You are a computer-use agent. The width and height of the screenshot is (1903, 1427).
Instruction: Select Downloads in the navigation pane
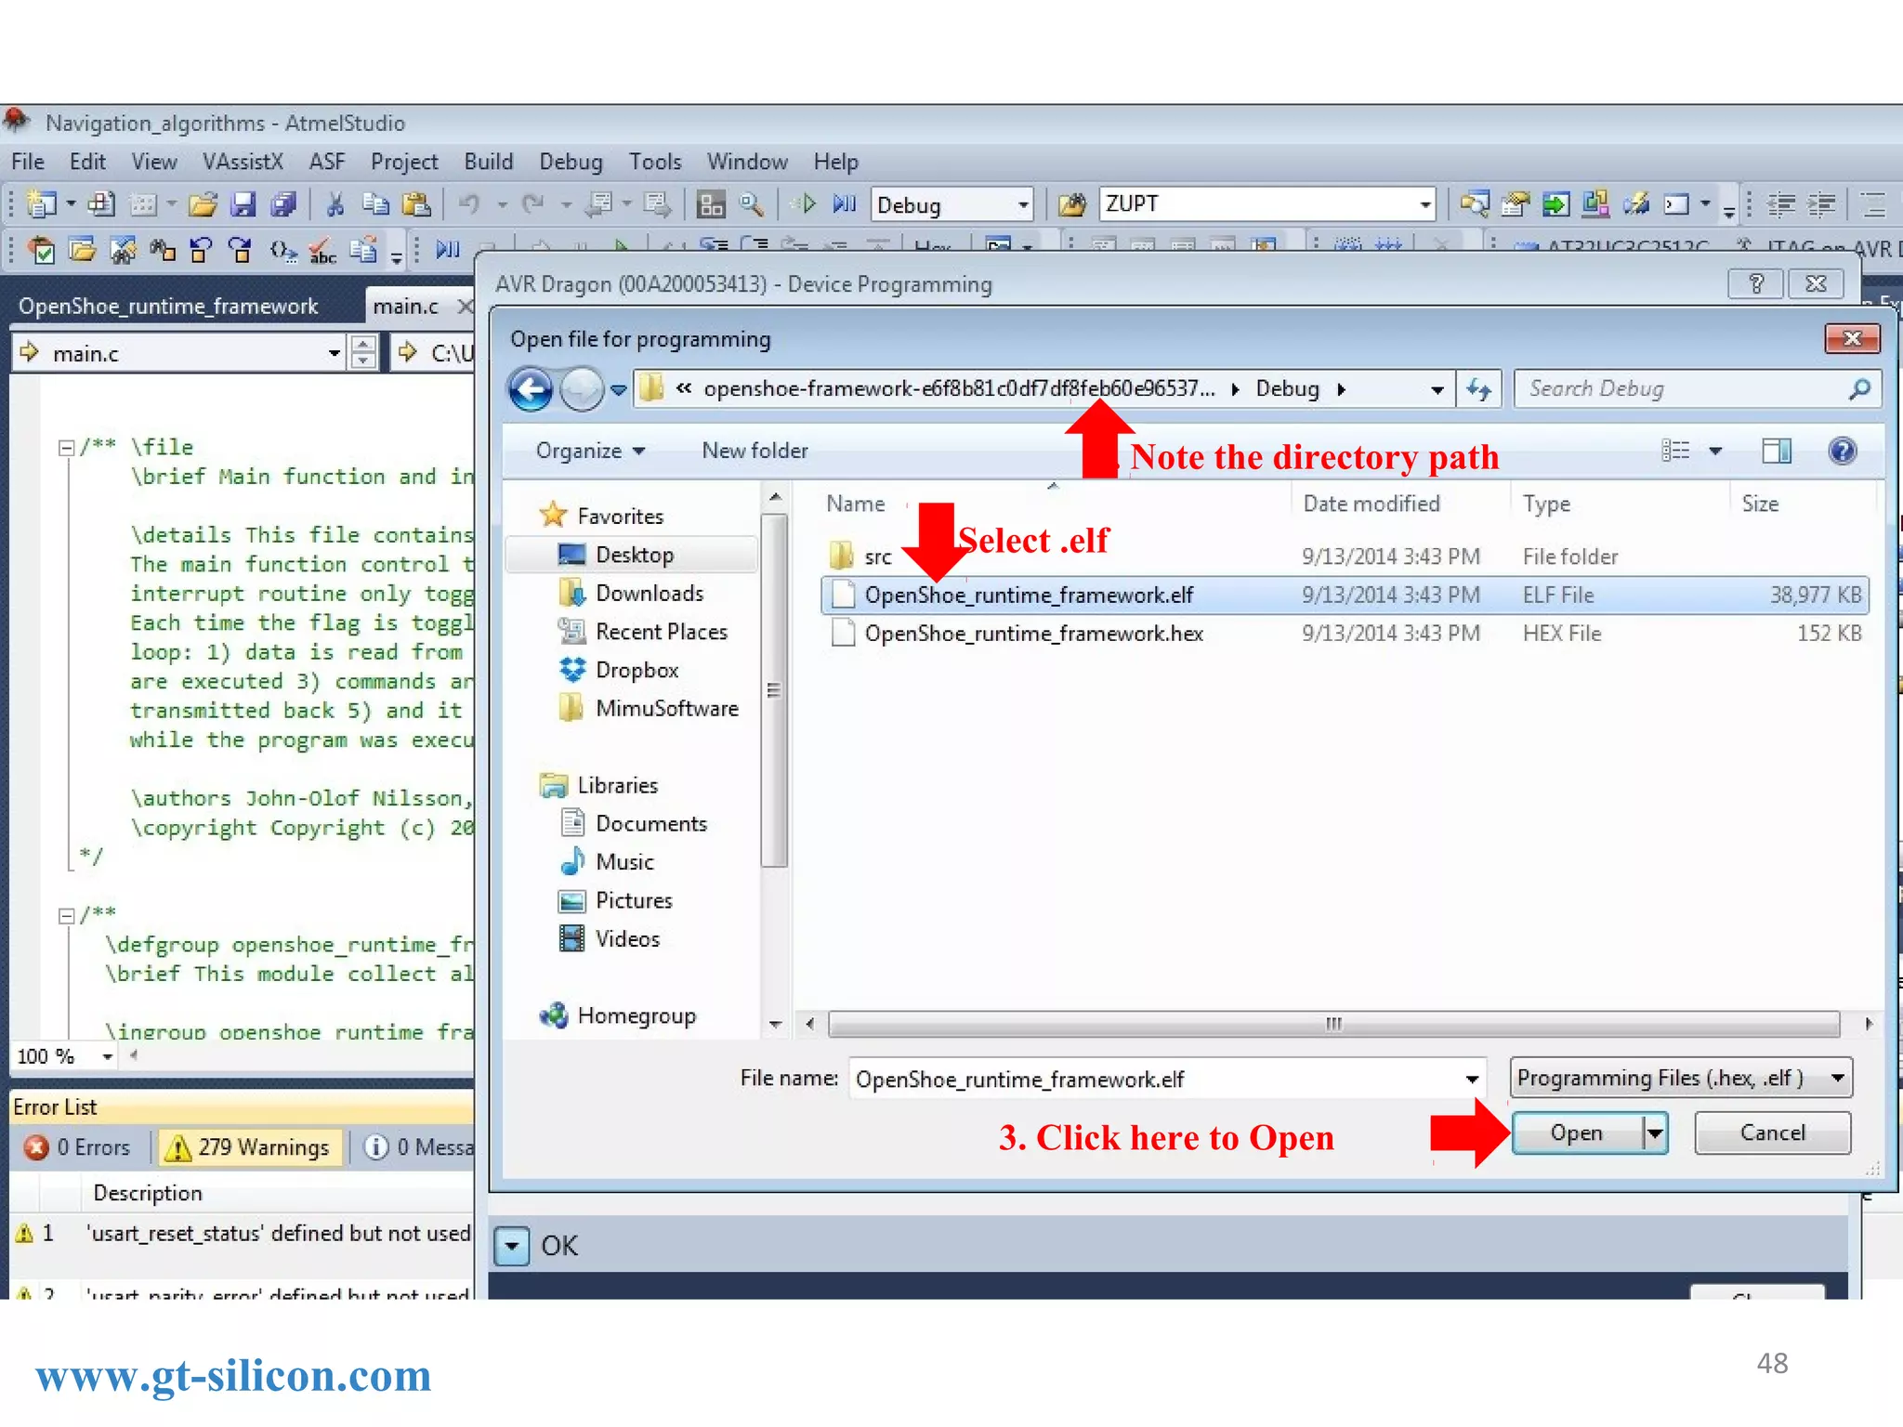[650, 593]
